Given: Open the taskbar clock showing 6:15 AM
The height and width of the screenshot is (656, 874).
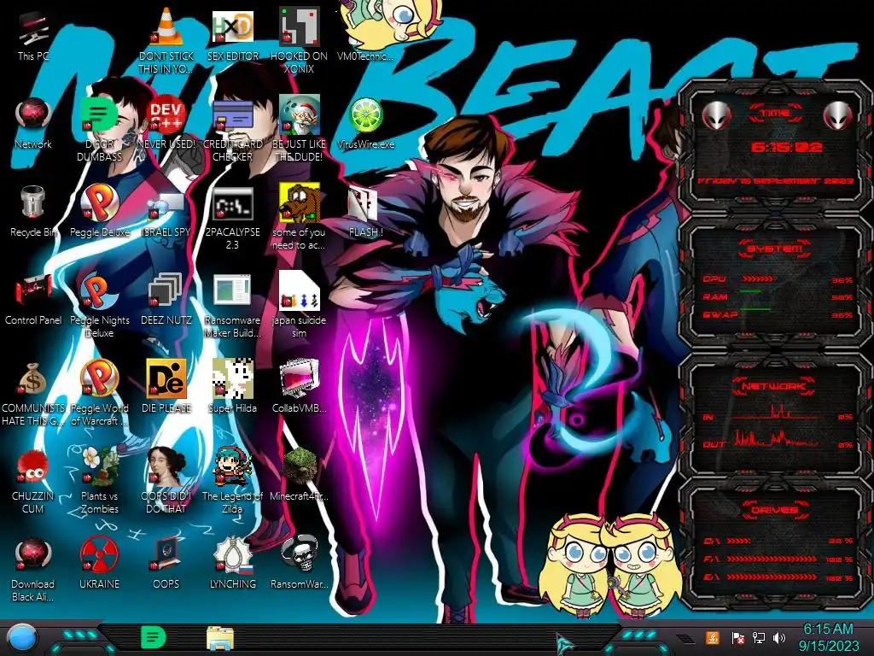Looking at the screenshot, I should (x=828, y=637).
